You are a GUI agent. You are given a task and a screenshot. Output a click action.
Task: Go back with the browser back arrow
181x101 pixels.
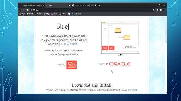[x=20, y=10]
